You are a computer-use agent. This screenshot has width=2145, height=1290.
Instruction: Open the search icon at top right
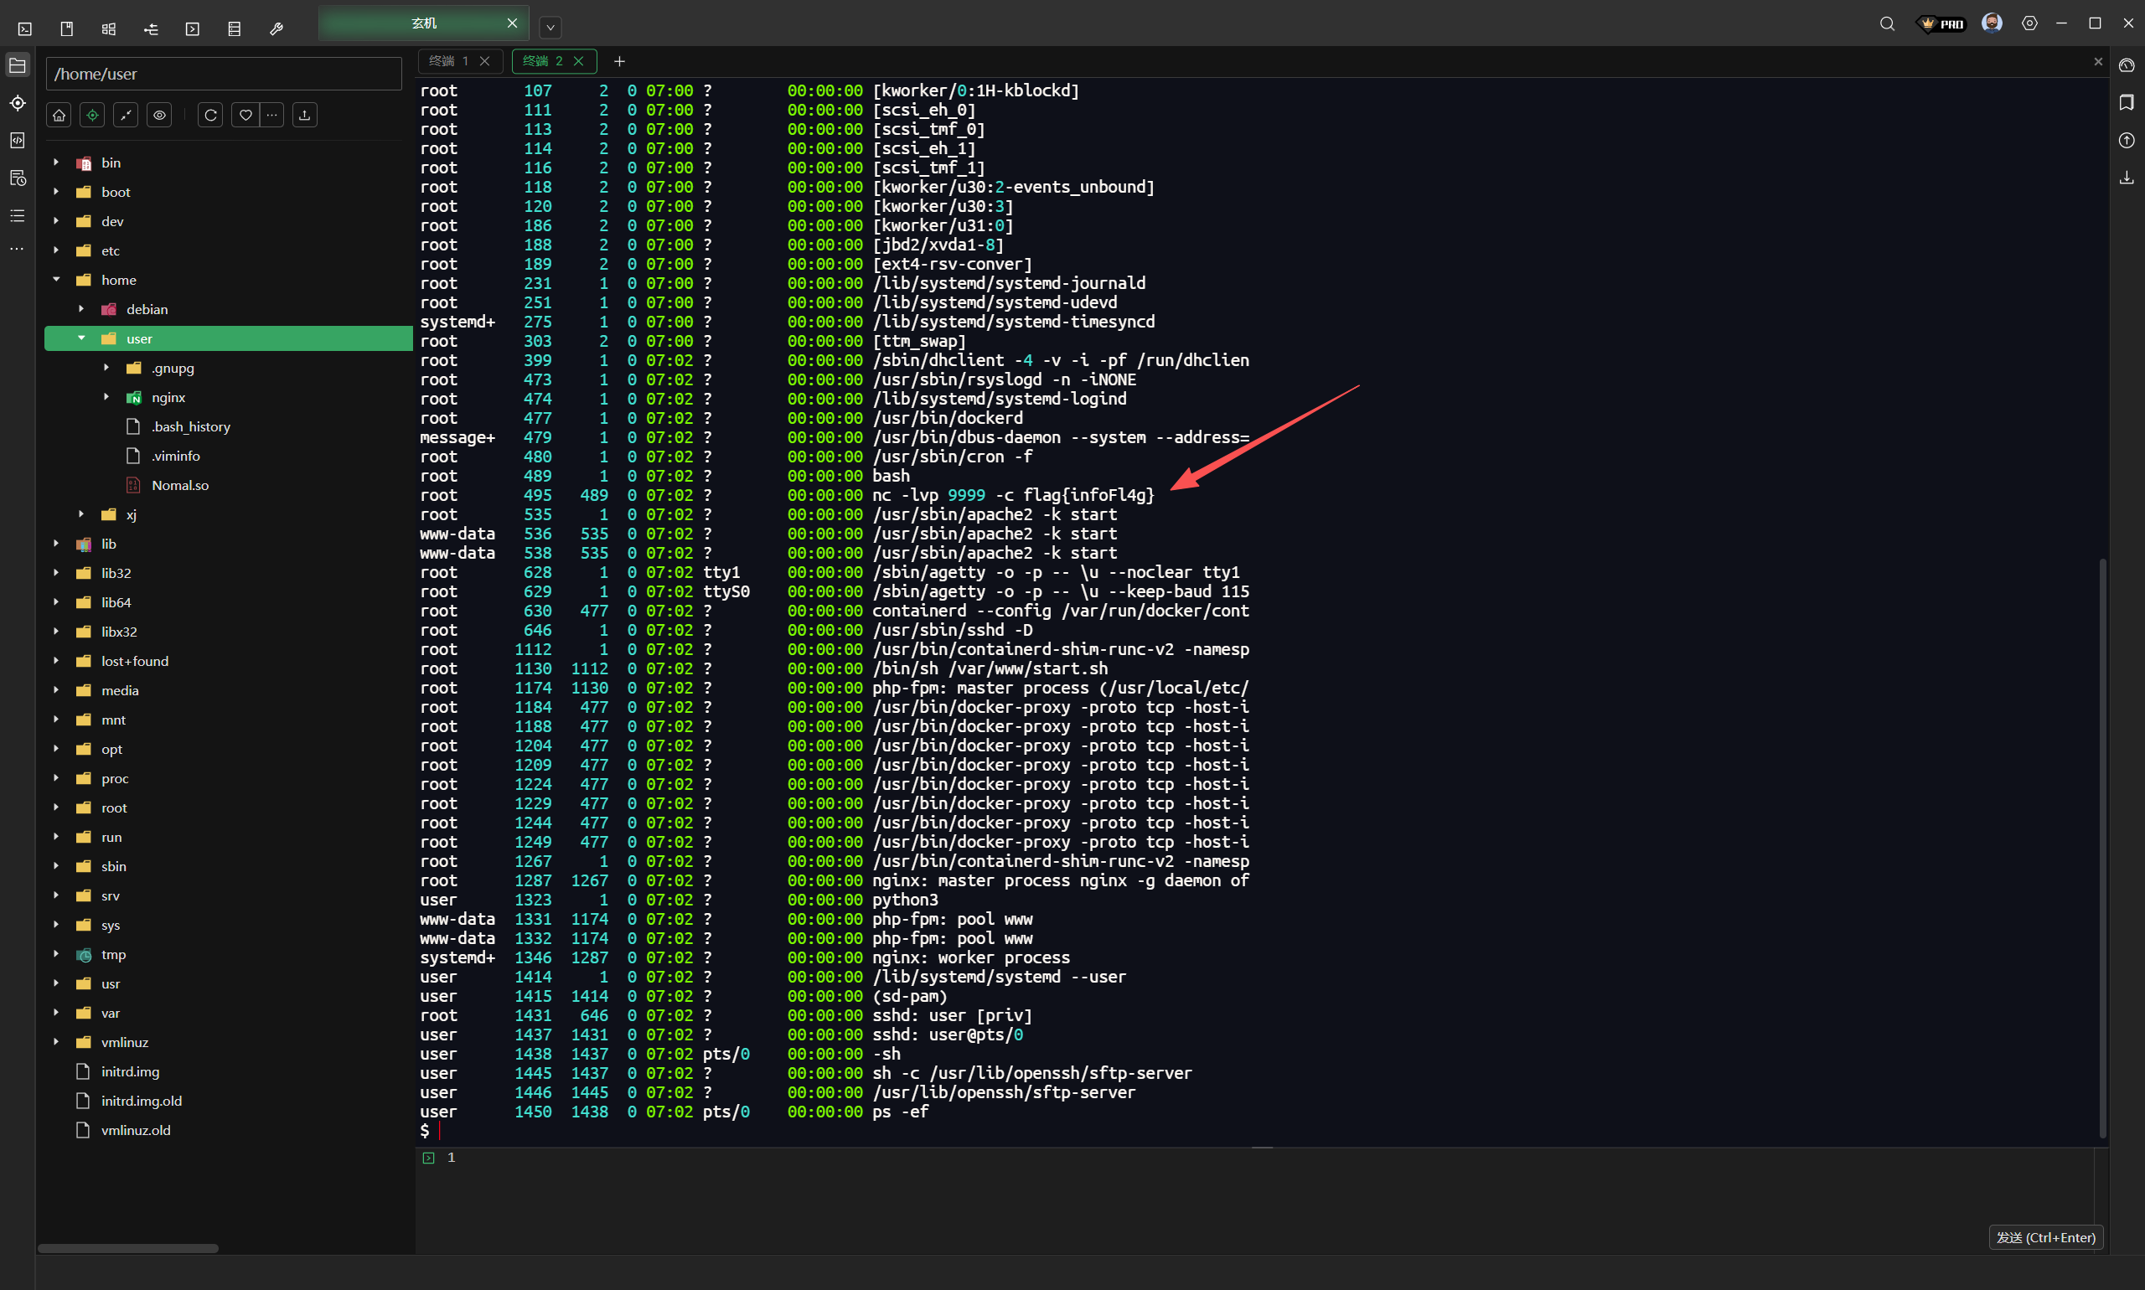click(1887, 24)
